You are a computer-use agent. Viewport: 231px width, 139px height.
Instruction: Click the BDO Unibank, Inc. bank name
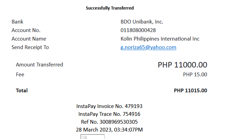coord(142,22)
